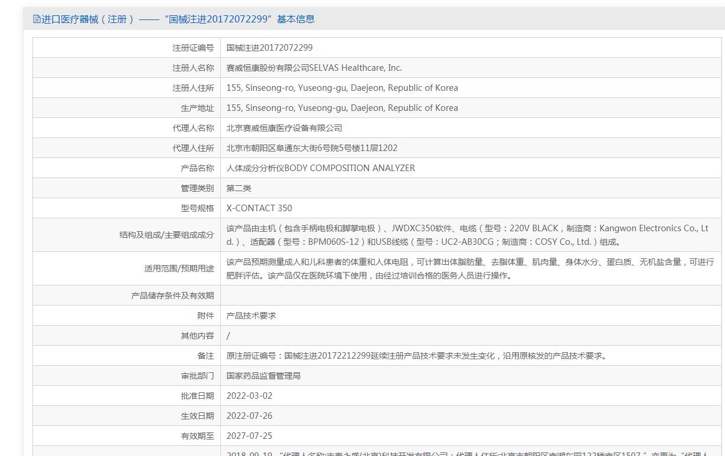Screen dimensions: 725x456
Task: Click the 产品储存条件及有效期 label
Action: coord(172,296)
